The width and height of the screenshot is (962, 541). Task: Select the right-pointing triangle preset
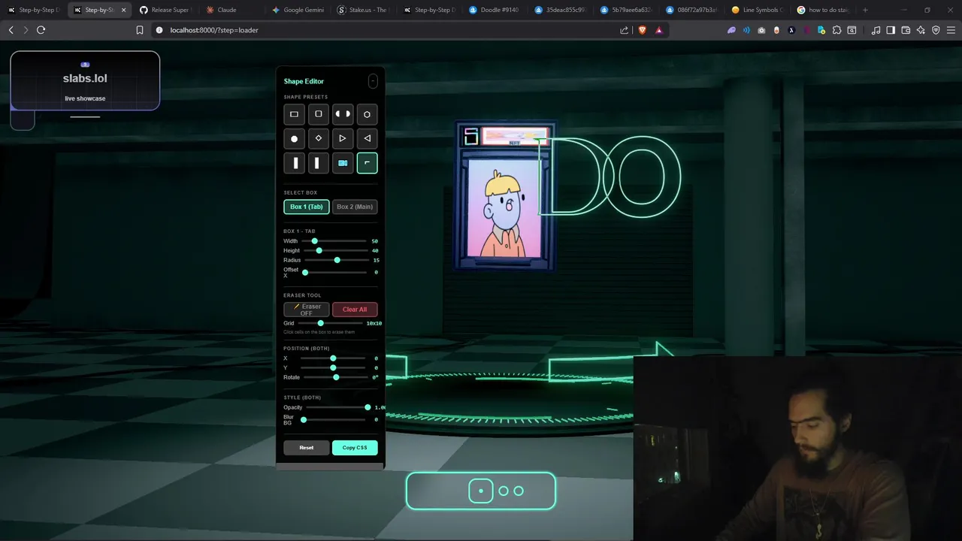[x=343, y=138]
